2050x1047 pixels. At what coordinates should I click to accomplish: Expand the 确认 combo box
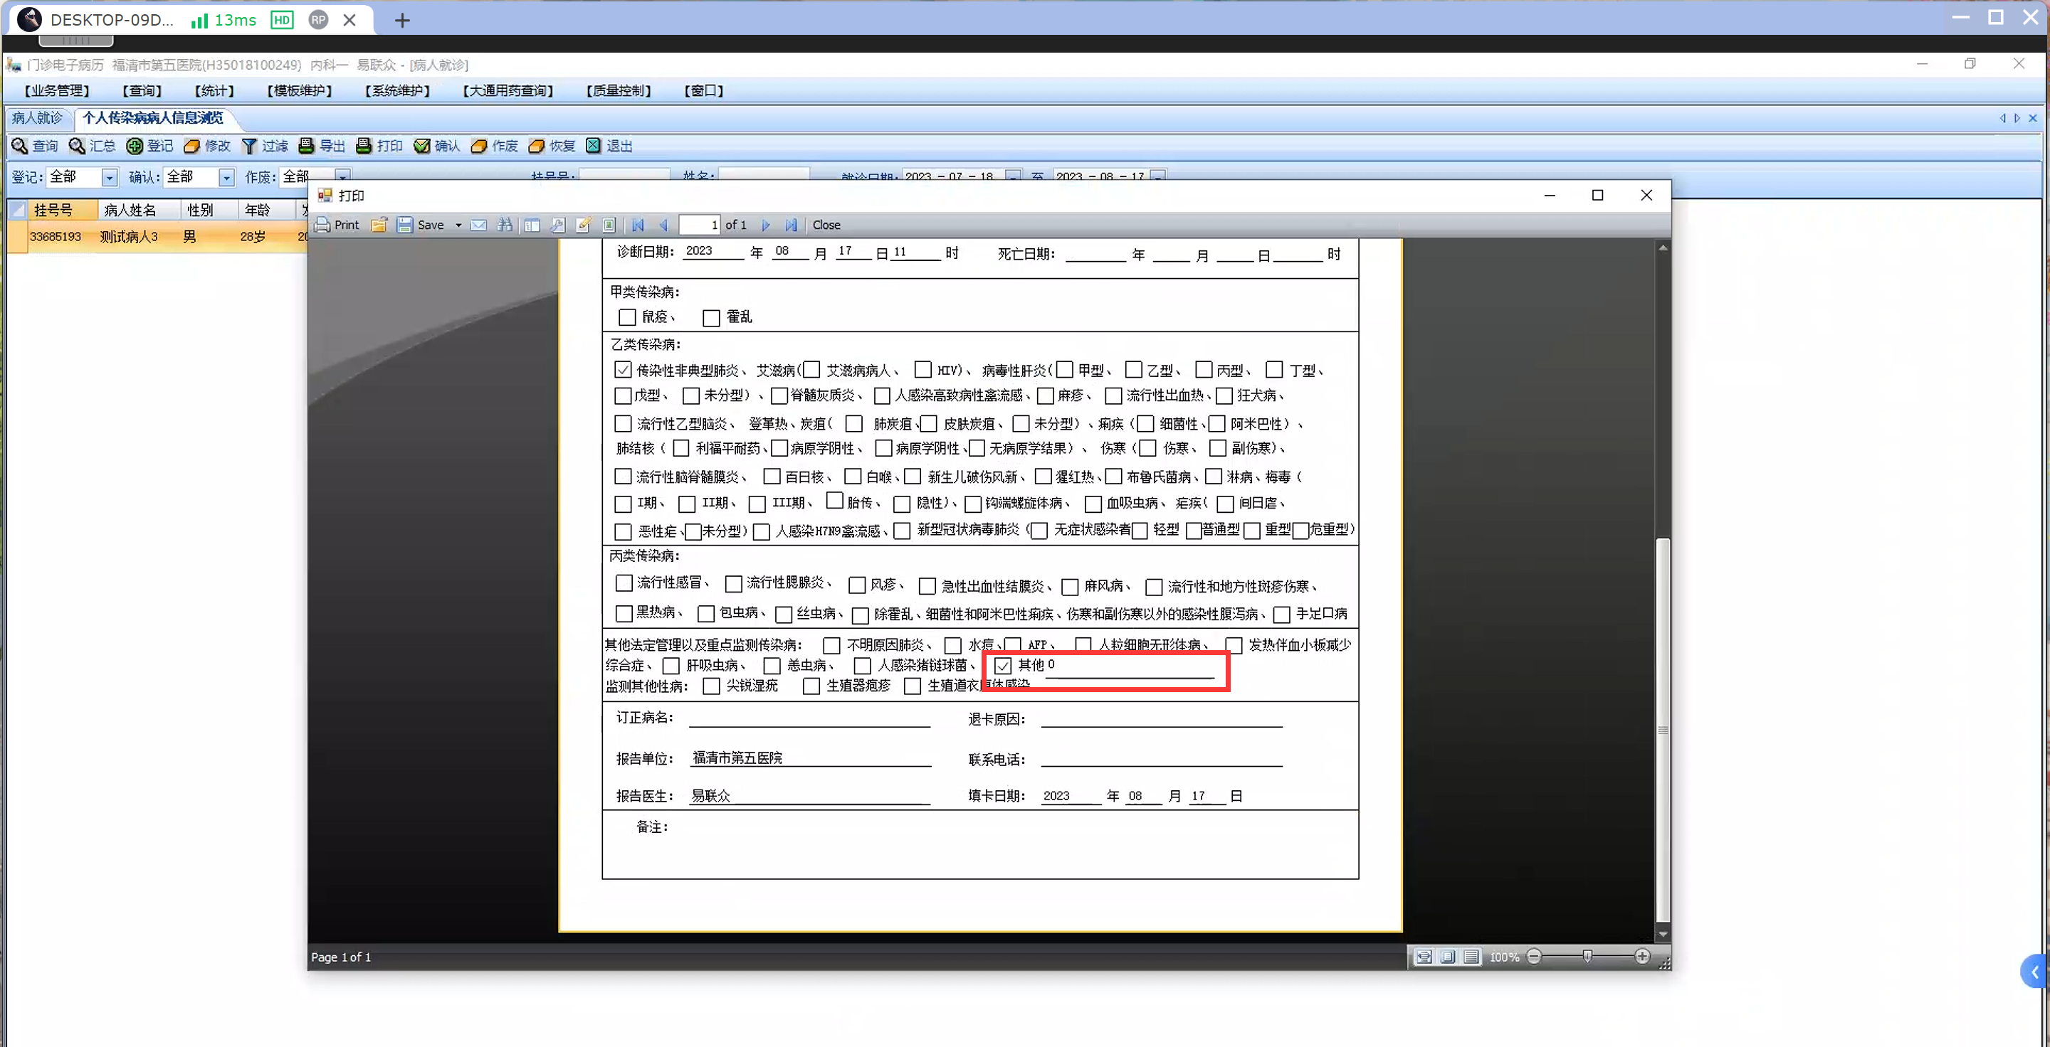tap(227, 177)
